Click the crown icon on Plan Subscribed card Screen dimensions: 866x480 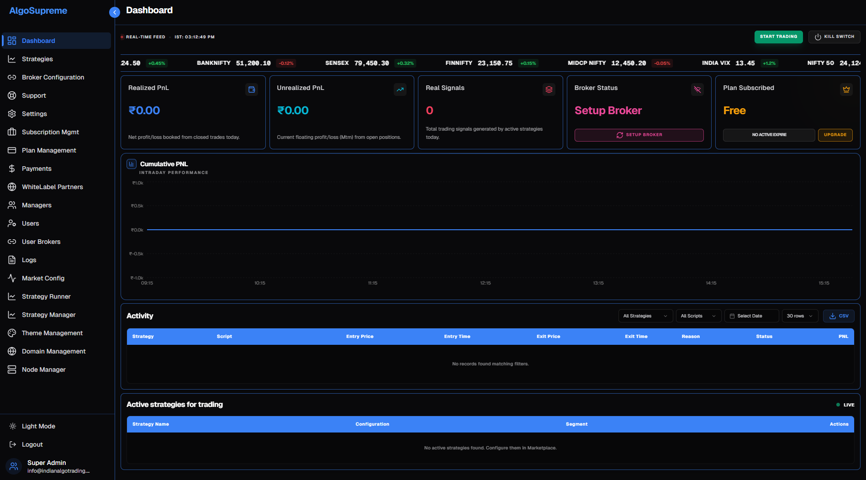846,90
